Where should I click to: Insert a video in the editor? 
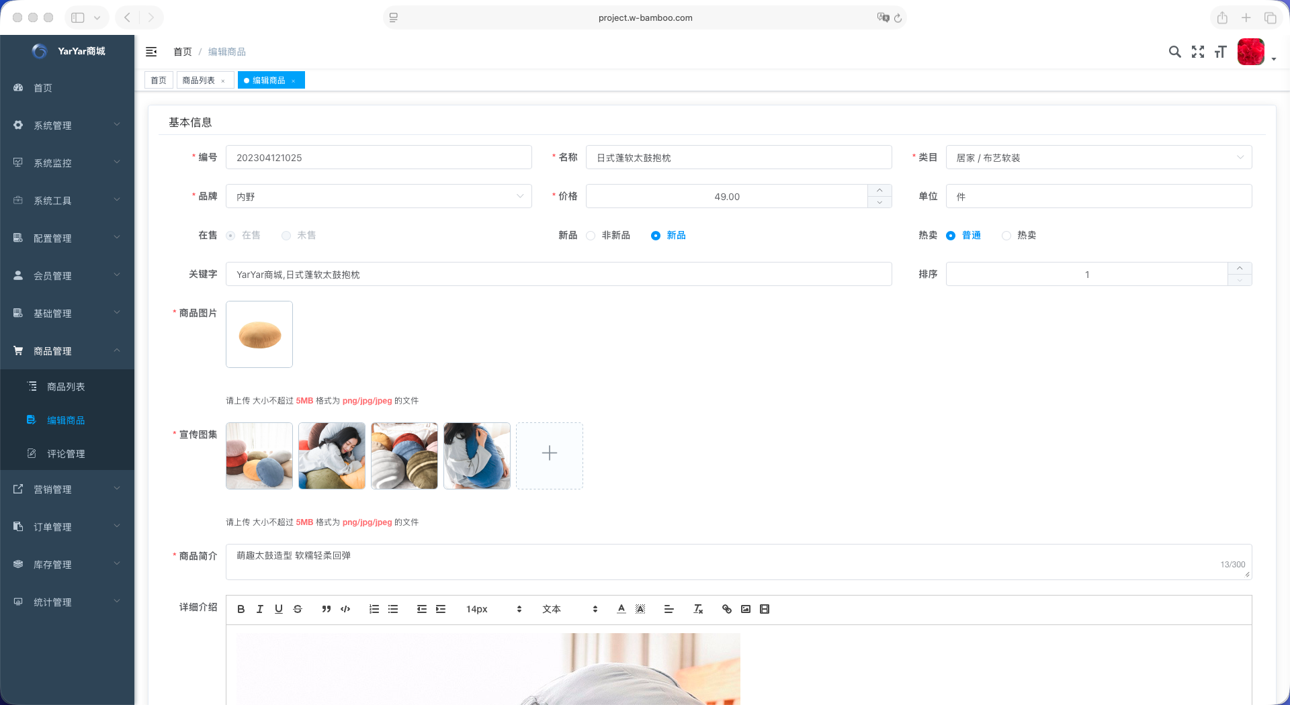pyautogui.click(x=765, y=609)
